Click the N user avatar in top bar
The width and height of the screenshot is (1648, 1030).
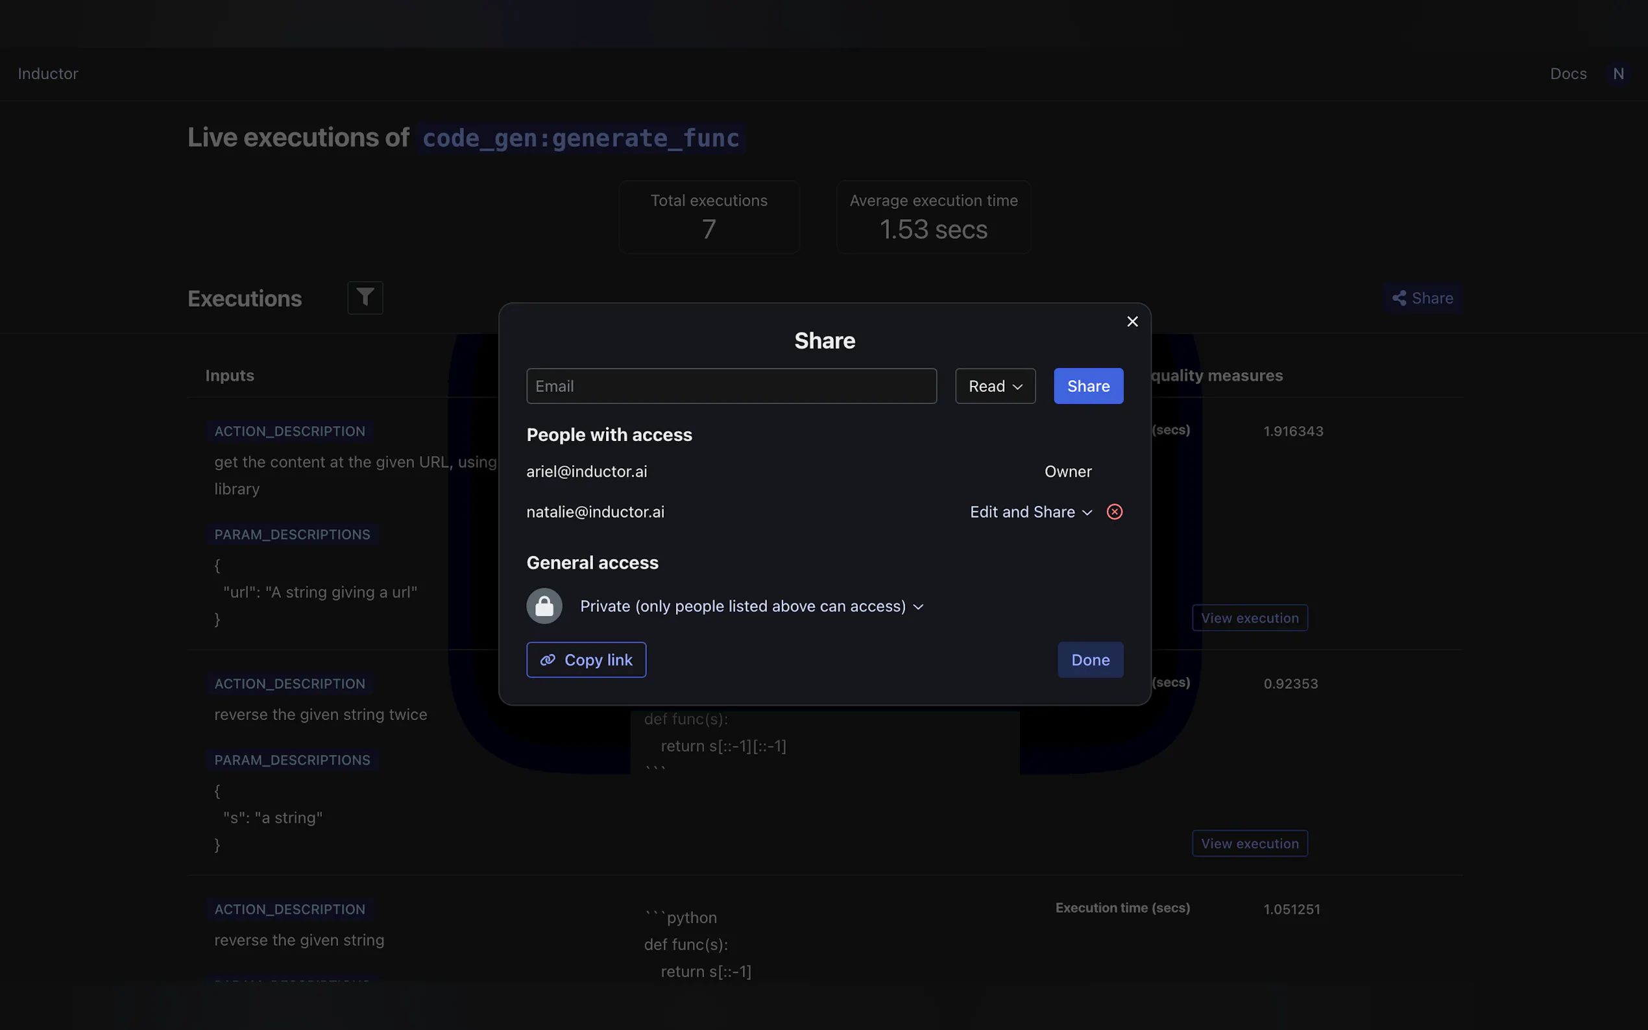[x=1618, y=73]
